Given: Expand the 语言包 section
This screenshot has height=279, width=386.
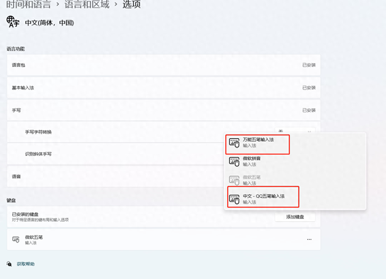Looking at the screenshot, I should click(x=163, y=65).
